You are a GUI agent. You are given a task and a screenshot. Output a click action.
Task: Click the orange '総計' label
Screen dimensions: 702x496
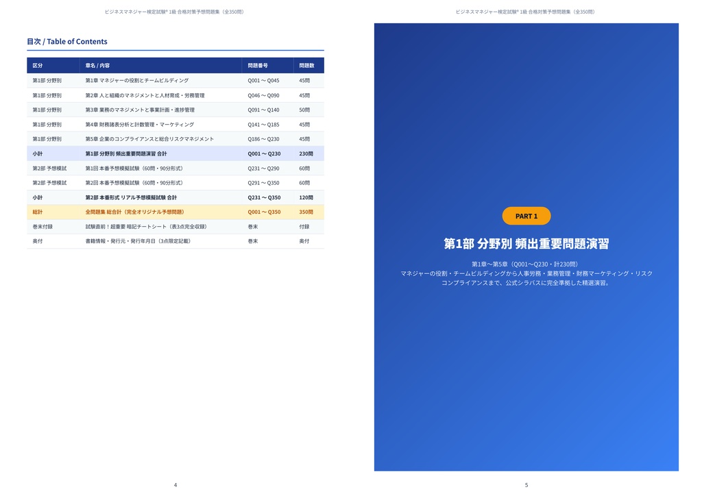(38, 212)
